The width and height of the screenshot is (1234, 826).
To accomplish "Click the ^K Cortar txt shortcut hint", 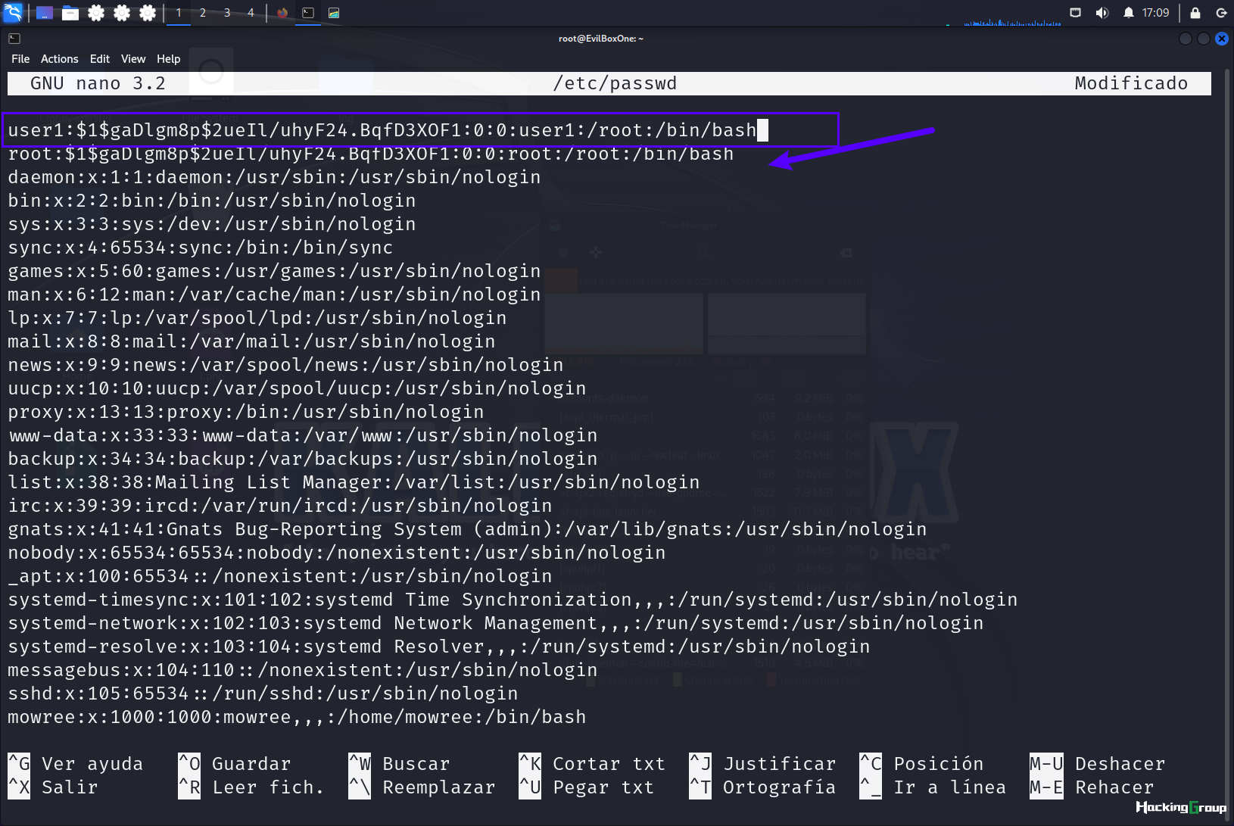I will tap(592, 764).
